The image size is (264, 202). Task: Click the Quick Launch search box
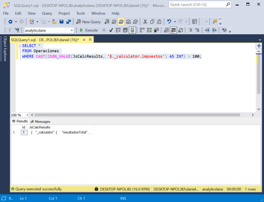[200, 4]
